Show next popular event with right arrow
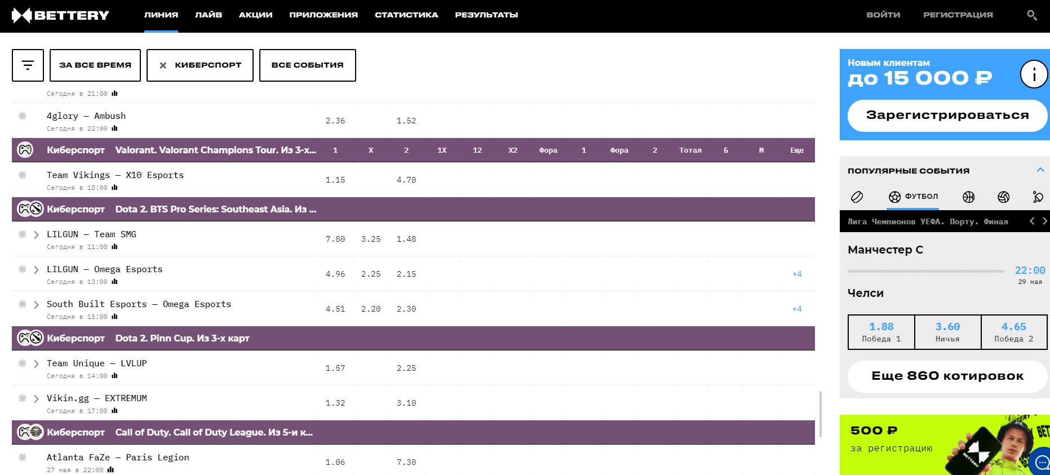This screenshot has height=475, width=1050. tap(1044, 221)
